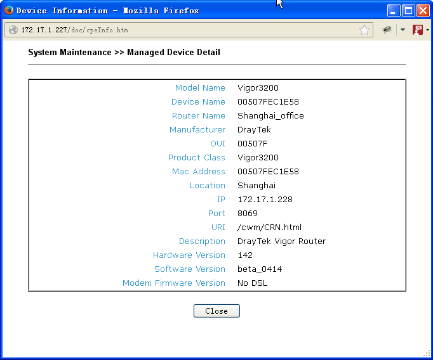
Task: Click the Location value Shanghai
Action: coord(256,185)
